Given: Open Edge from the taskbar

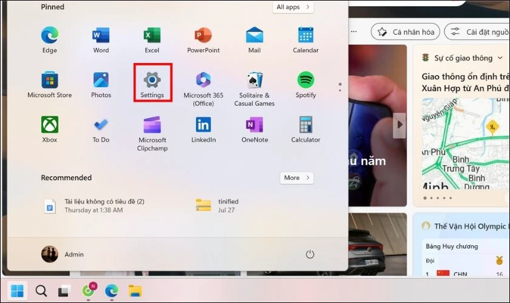Looking at the screenshot, I should click(x=112, y=291).
